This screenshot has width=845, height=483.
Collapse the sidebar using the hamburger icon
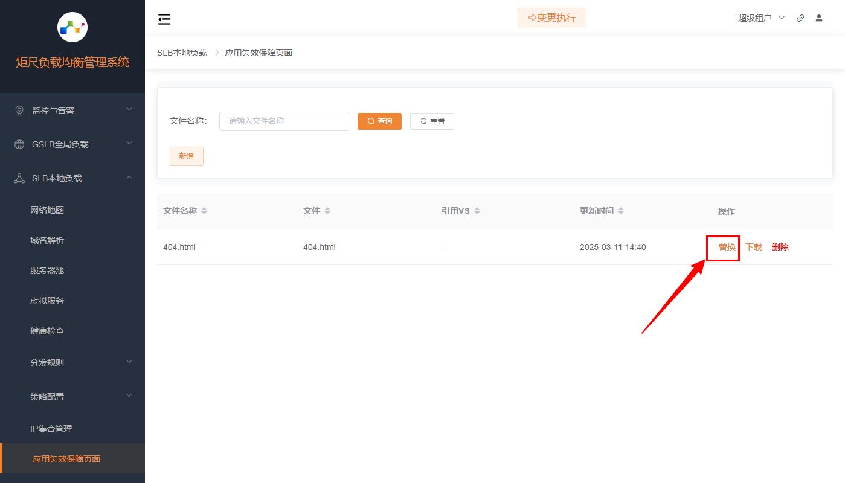pyautogui.click(x=164, y=19)
